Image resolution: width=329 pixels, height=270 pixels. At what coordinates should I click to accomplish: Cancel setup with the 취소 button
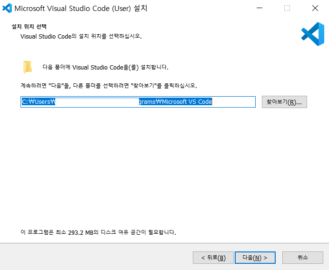[x=302, y=258]
